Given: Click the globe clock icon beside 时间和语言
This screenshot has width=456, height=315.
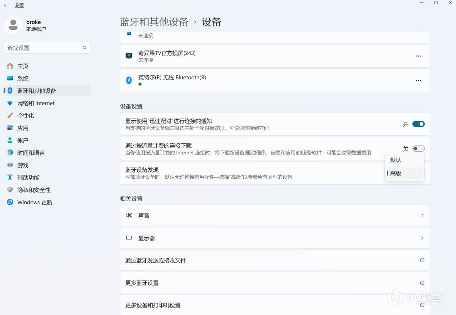Looking at the screenshot, I should pos(10,153).
